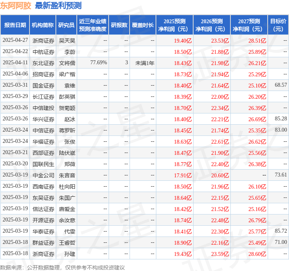This screenshot has height=271, width=289.
Task: Click the 71.00 target price
Action: [x=281, y=242]
